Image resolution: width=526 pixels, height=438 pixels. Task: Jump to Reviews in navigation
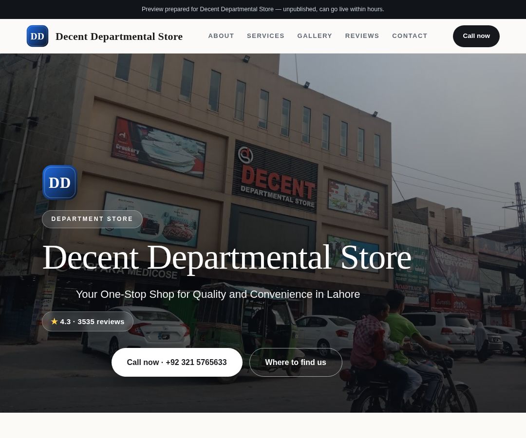click(x=362, y=36)
